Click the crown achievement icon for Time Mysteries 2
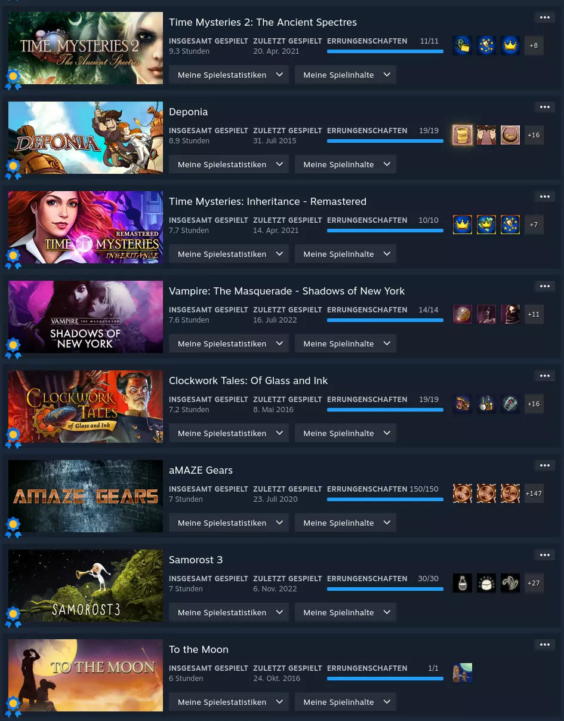 click(x=510, y=45)
